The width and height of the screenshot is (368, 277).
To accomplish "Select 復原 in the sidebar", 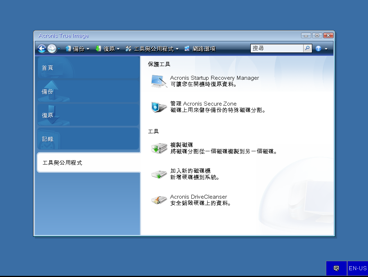I will point(88,115).
